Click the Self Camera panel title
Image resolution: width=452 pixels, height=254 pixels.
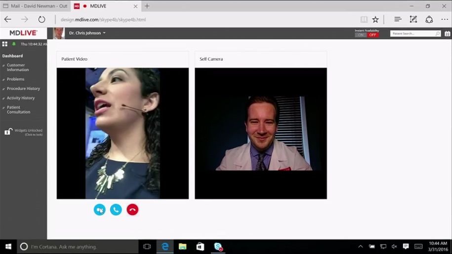pyautogui.click(x=211, y=59)
